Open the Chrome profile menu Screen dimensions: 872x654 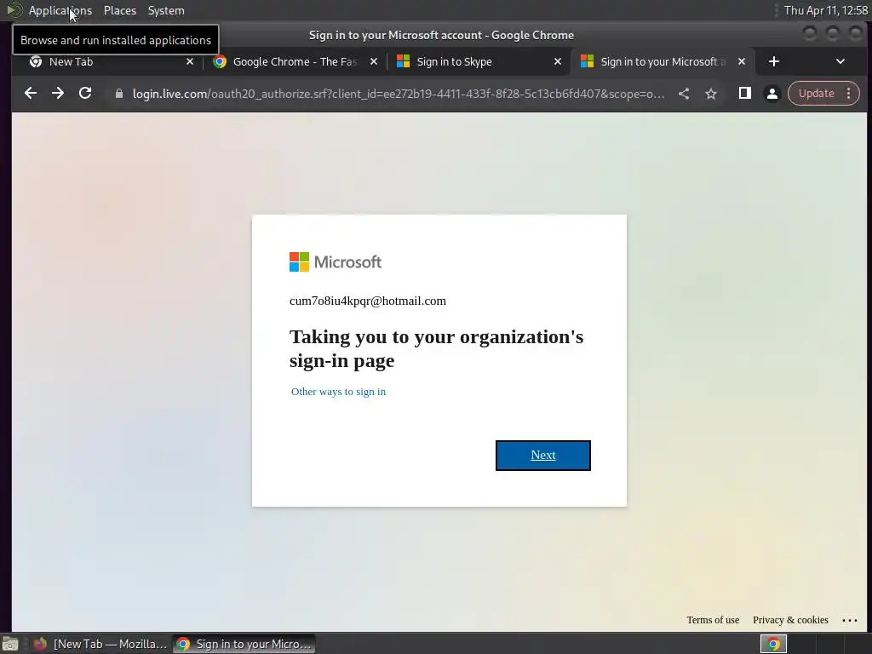point(772,94)
